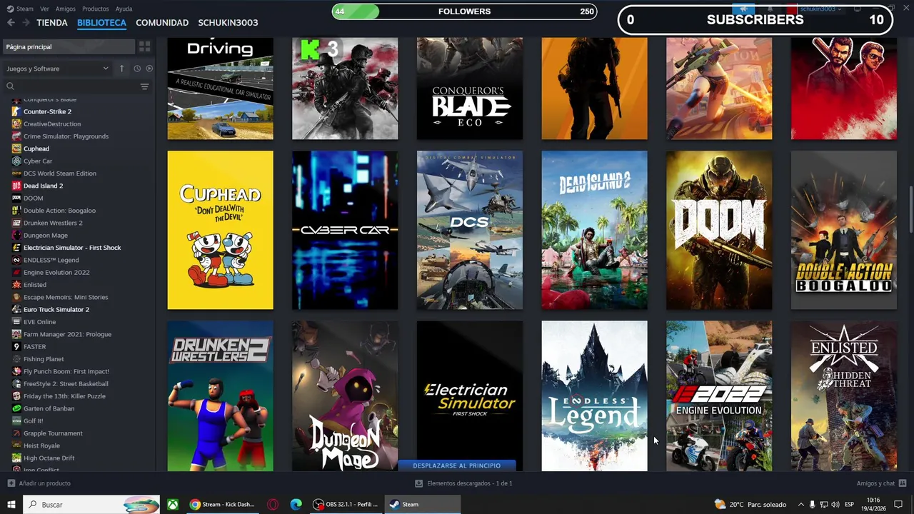
Task: Open the Cuphead cover thumbnail
Action: tap(220, 230)
